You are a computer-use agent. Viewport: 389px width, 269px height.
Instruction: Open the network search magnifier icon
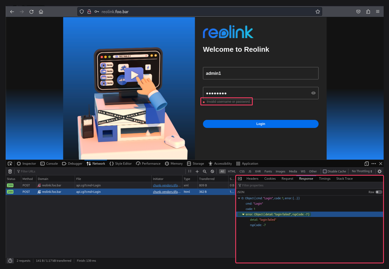[x=205, y=171]
